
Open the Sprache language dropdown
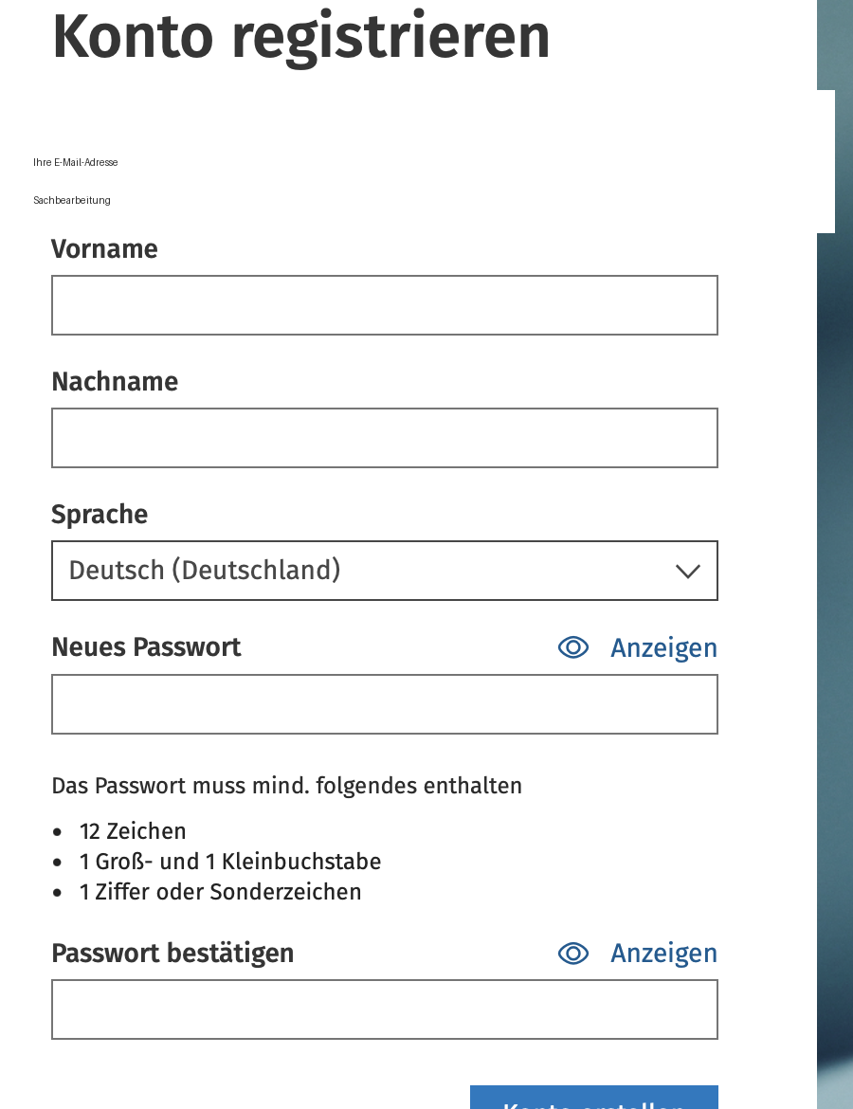click(385, 571)
